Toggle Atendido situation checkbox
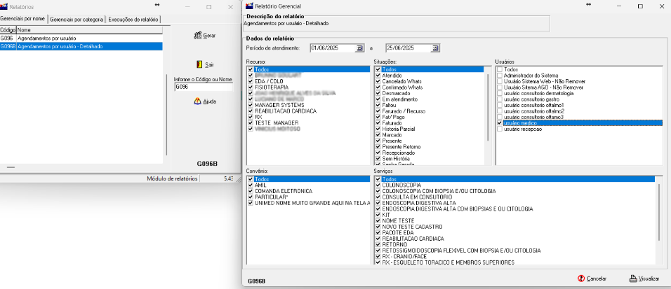 click(x=378, y=75)
